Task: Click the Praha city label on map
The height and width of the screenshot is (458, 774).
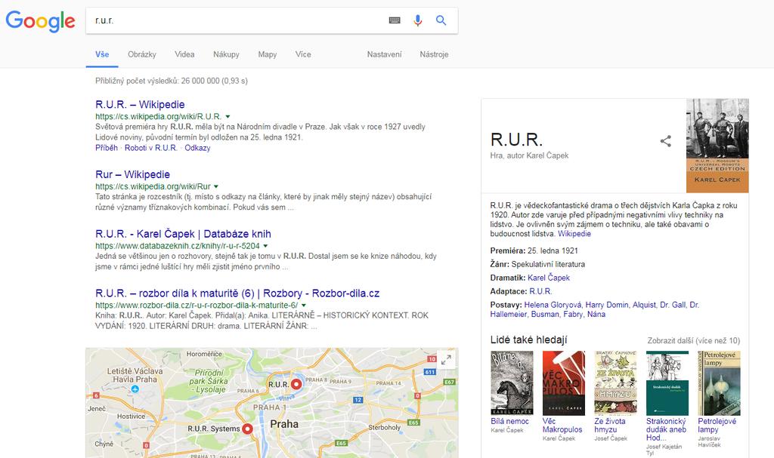Action: coord(284,424)
